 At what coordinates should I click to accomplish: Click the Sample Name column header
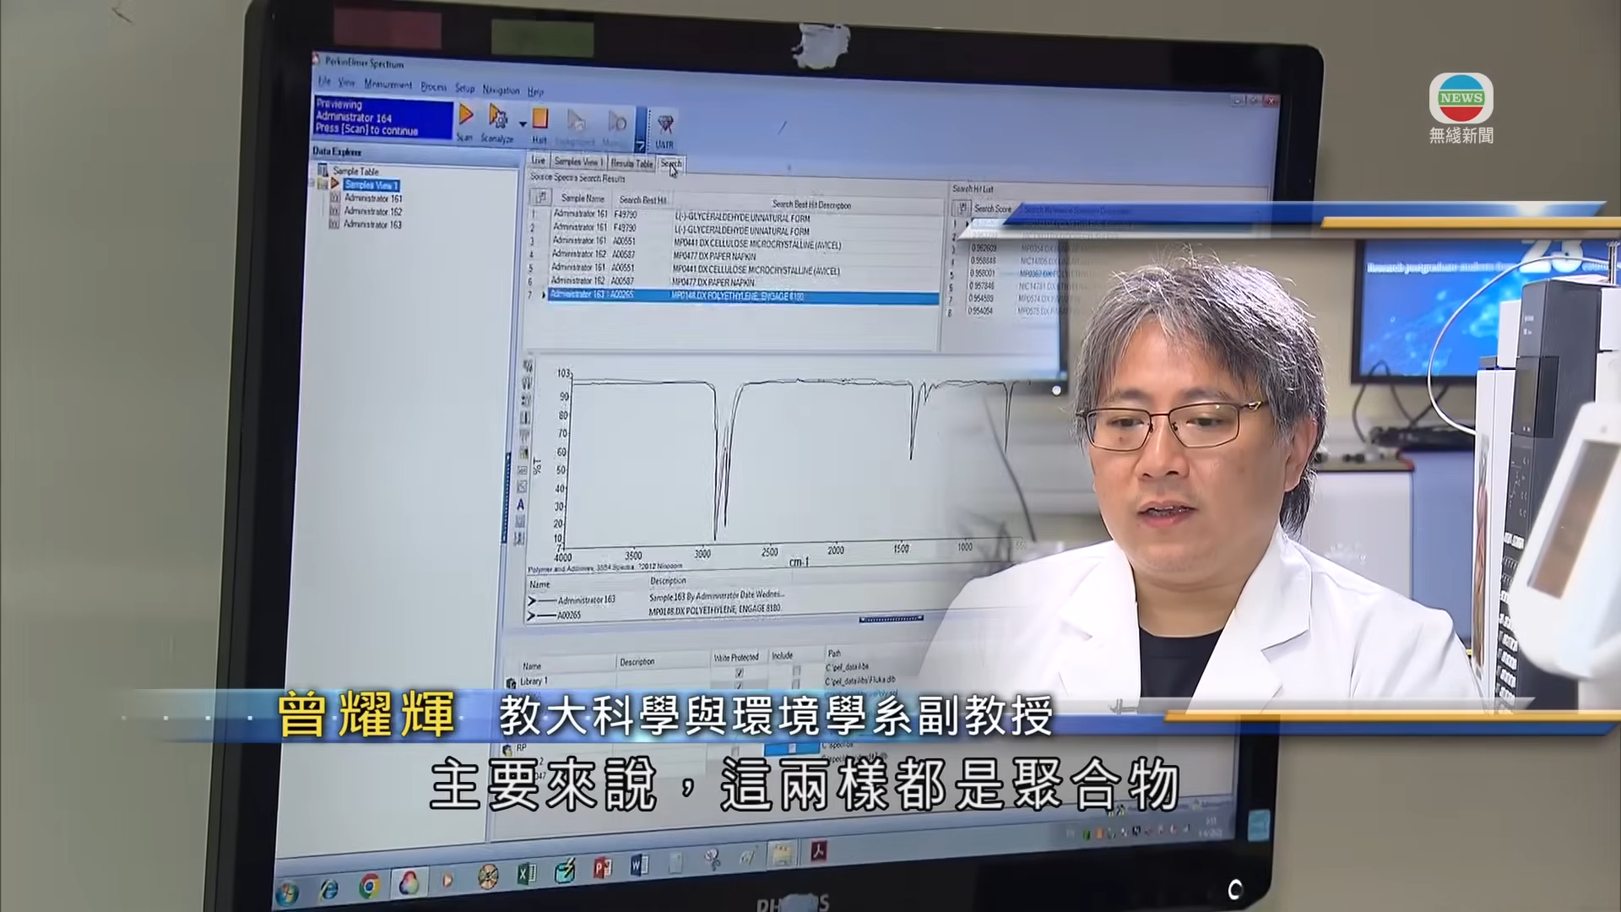[583, 198]
